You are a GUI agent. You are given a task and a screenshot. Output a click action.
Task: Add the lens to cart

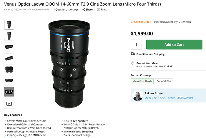point(174,45)
